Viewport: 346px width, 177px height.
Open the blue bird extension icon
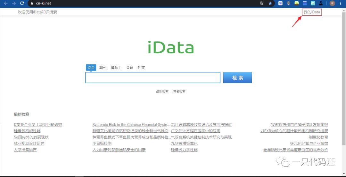pyautogui.click(x=280, y=3)
